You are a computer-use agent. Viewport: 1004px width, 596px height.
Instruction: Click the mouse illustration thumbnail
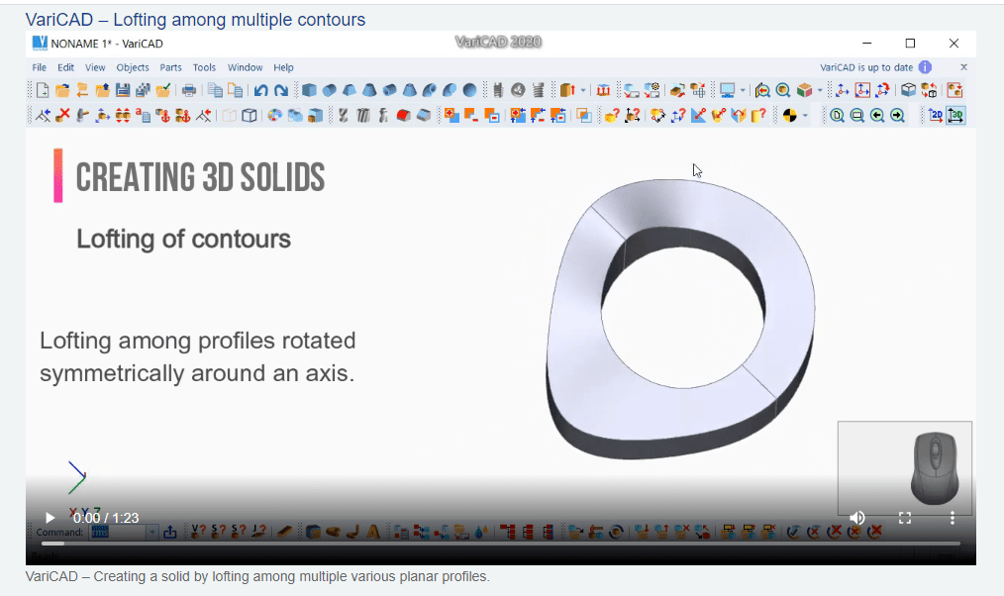[905, 467]
